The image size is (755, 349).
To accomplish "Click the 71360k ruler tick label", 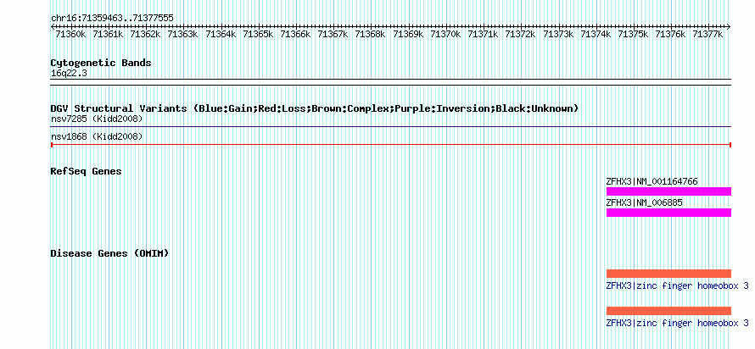I will pyautogui.click(x=70, y=34).
